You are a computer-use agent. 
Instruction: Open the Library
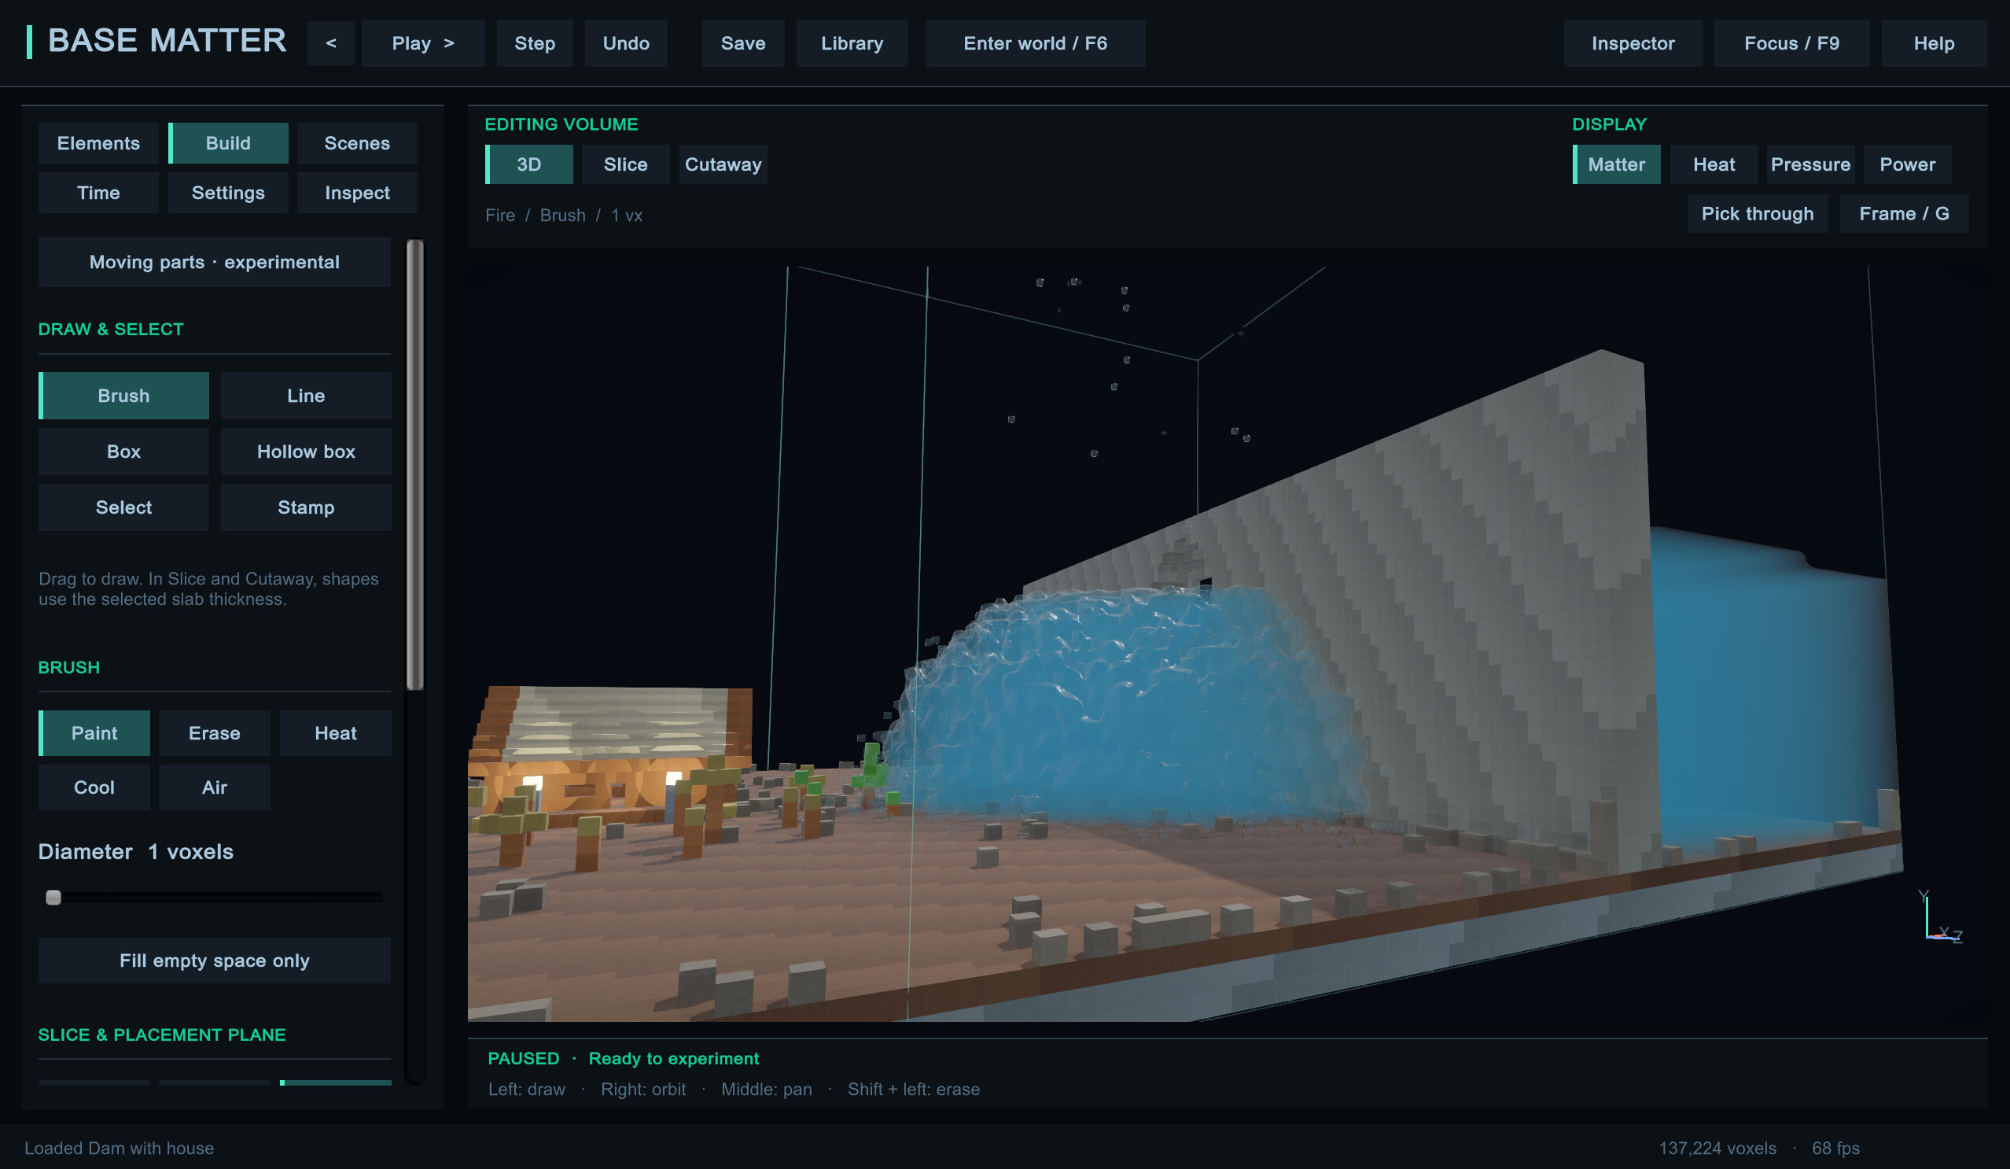(852, 43)
